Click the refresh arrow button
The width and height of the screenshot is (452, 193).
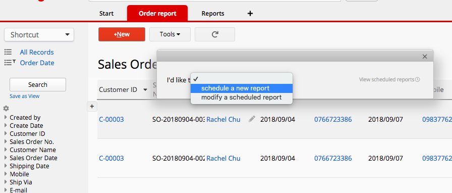(215, 34)
